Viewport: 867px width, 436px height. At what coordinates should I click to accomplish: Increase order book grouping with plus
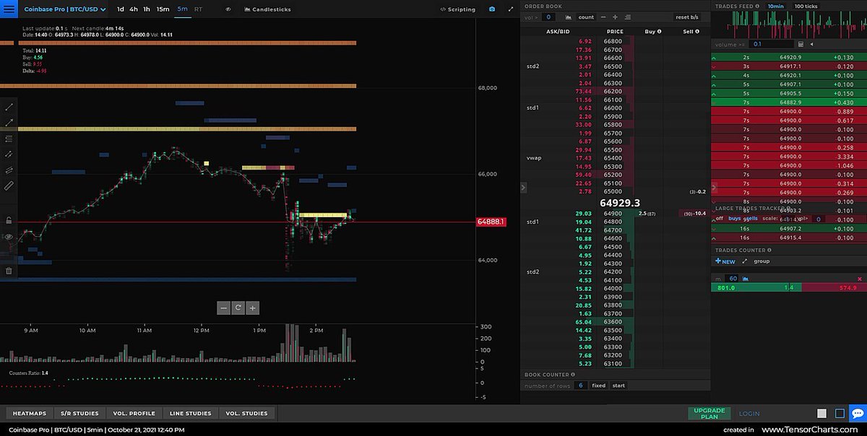[x=615, y=17]
